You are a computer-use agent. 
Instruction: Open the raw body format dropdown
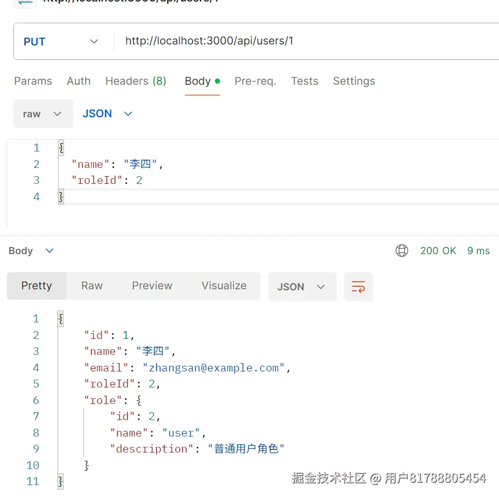(43, 114)
